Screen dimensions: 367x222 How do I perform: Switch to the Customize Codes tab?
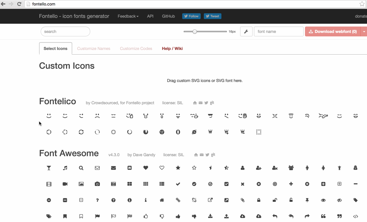point(136,48)
